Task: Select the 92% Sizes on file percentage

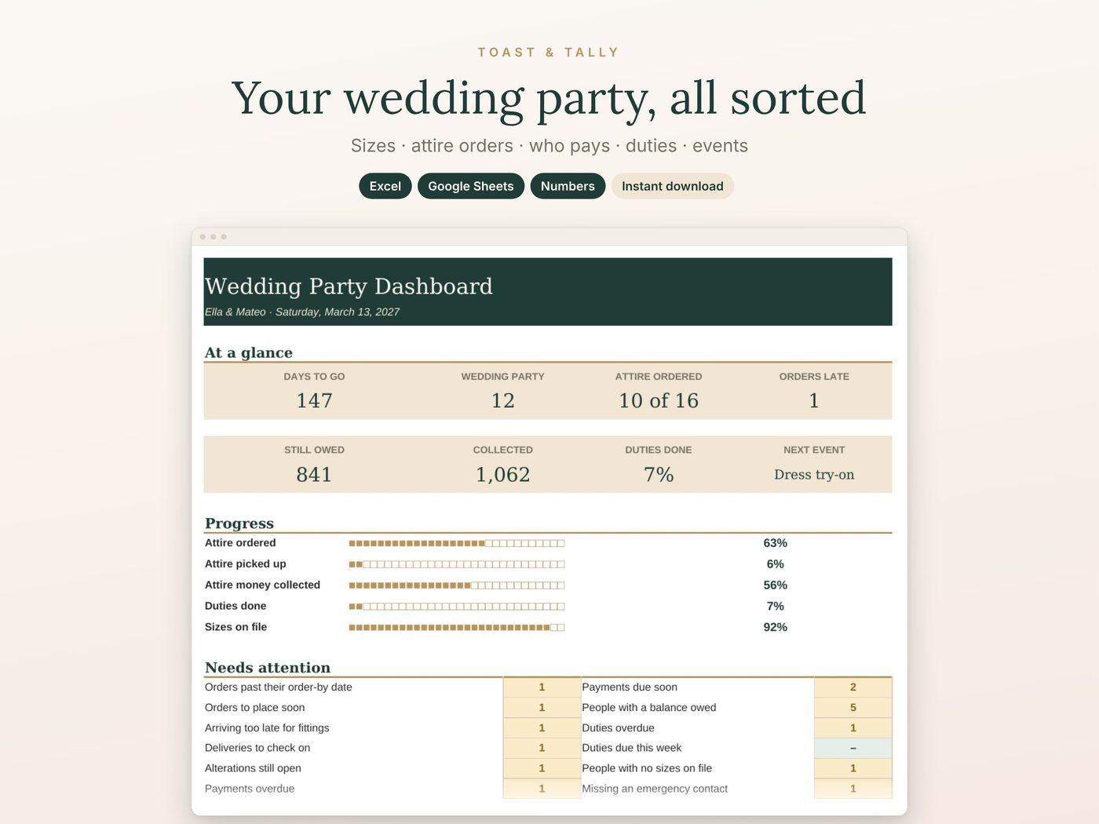Action: tap(775, 627)
